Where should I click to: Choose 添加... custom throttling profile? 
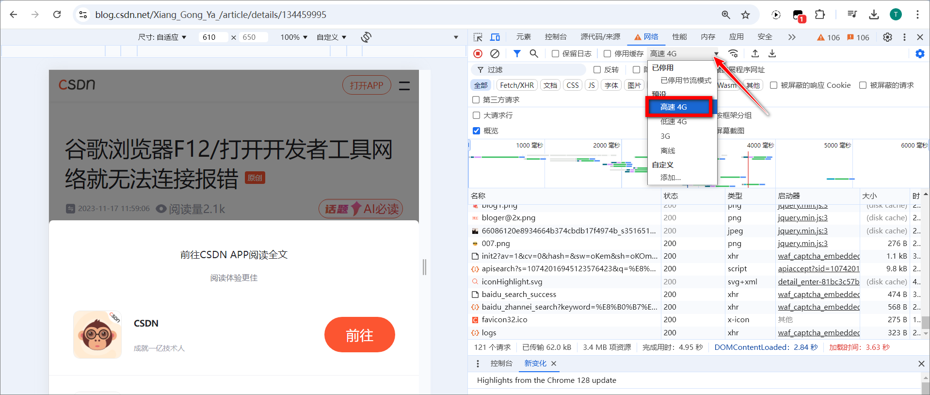682,178
